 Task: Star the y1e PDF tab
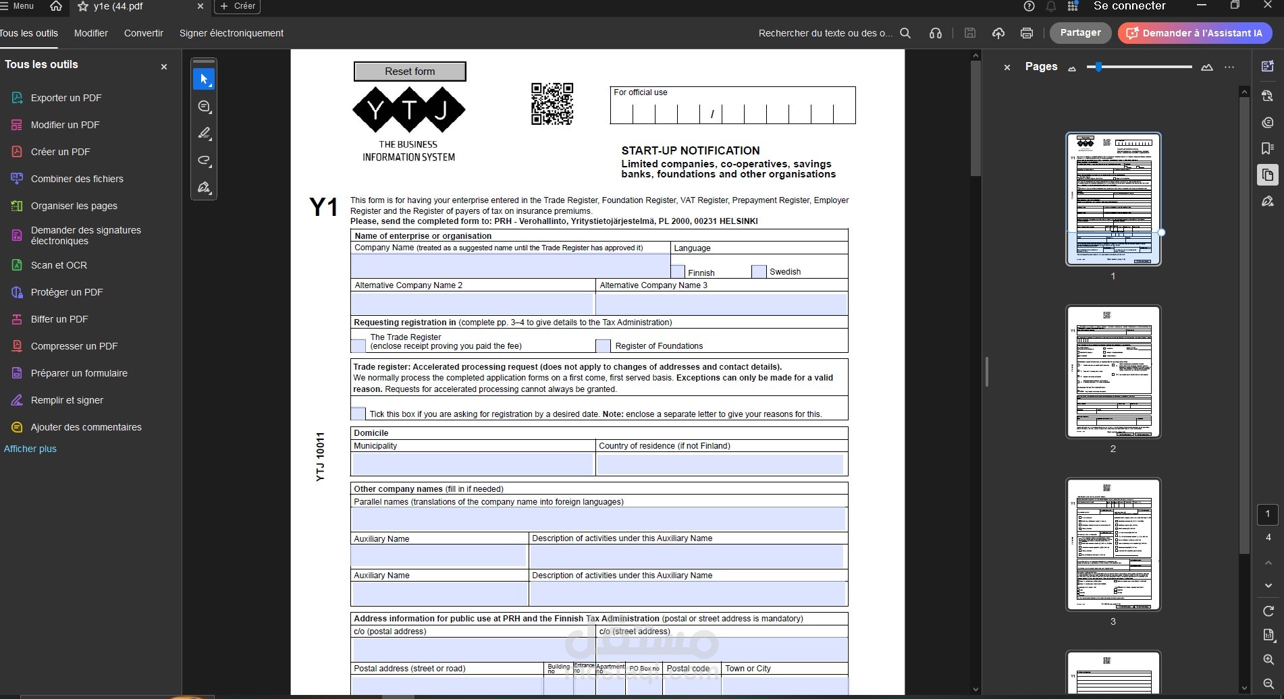coord(83,6)
